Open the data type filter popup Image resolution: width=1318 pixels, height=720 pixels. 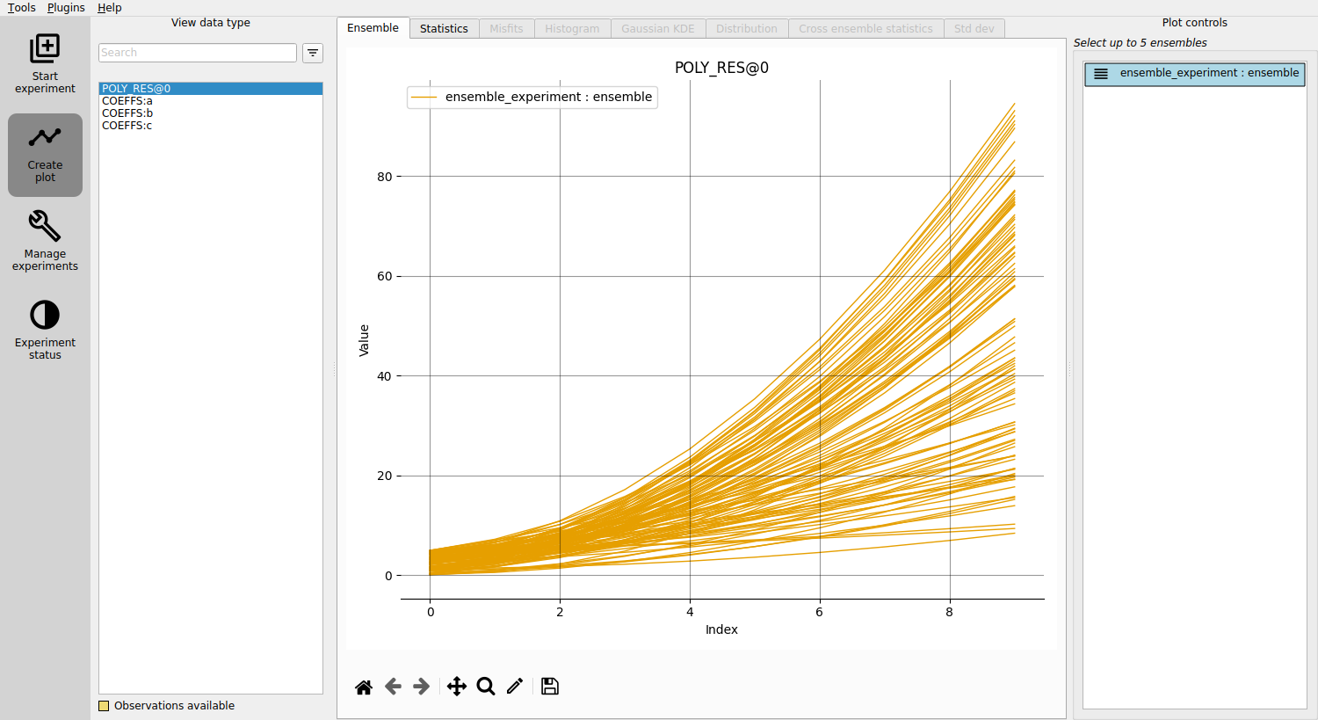point(313,53)
